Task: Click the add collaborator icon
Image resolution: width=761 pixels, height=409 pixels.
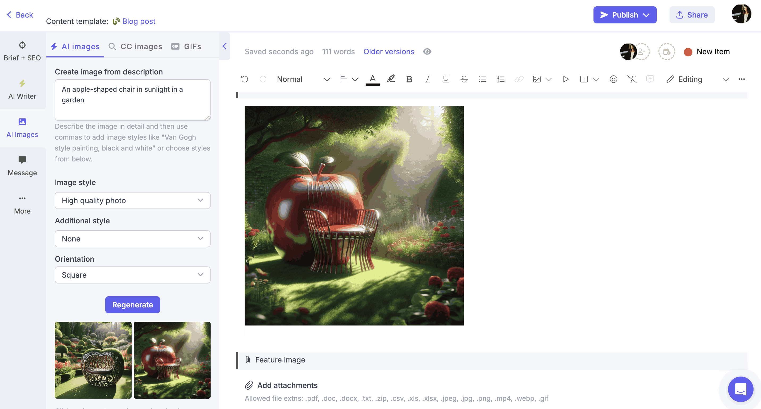Action: pyautogui.click(x=642, y=52)
